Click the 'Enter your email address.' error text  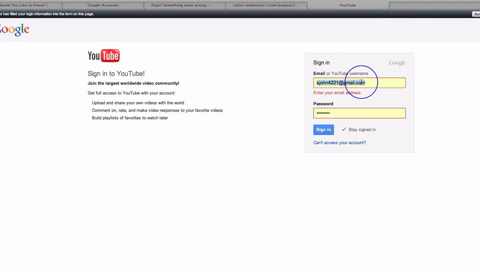tap(337, 93)
